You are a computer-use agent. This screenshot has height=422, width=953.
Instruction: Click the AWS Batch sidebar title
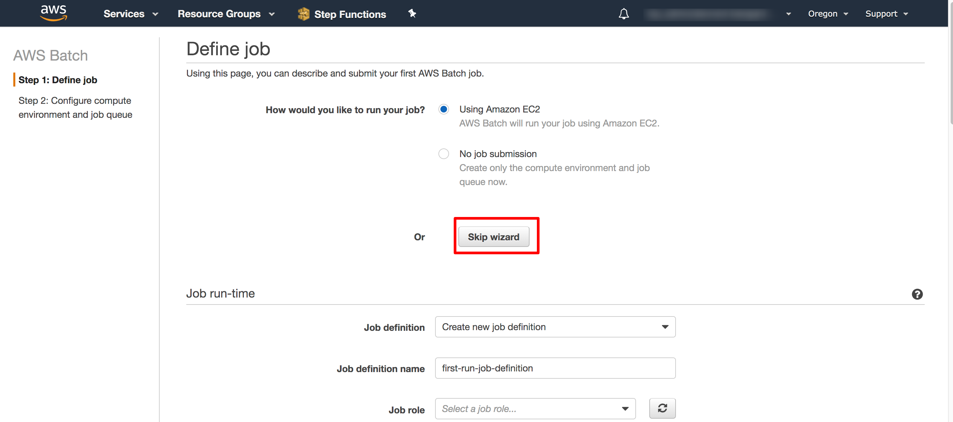click(x=51, y=56)
